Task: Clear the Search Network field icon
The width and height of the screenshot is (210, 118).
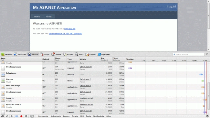Action: 207,54
